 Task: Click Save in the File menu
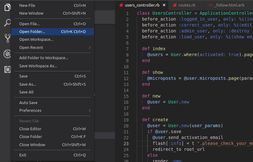point(53,76)
